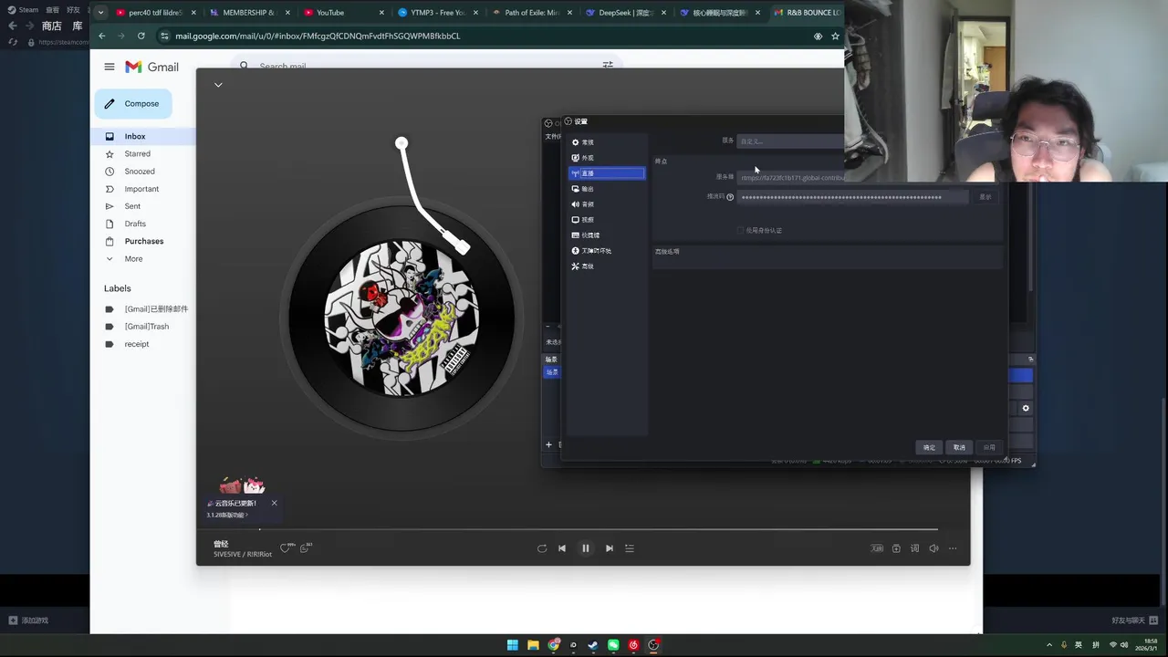Toggle the loop playback mode icon
The image size is (1168, 657).
(542, 548)
